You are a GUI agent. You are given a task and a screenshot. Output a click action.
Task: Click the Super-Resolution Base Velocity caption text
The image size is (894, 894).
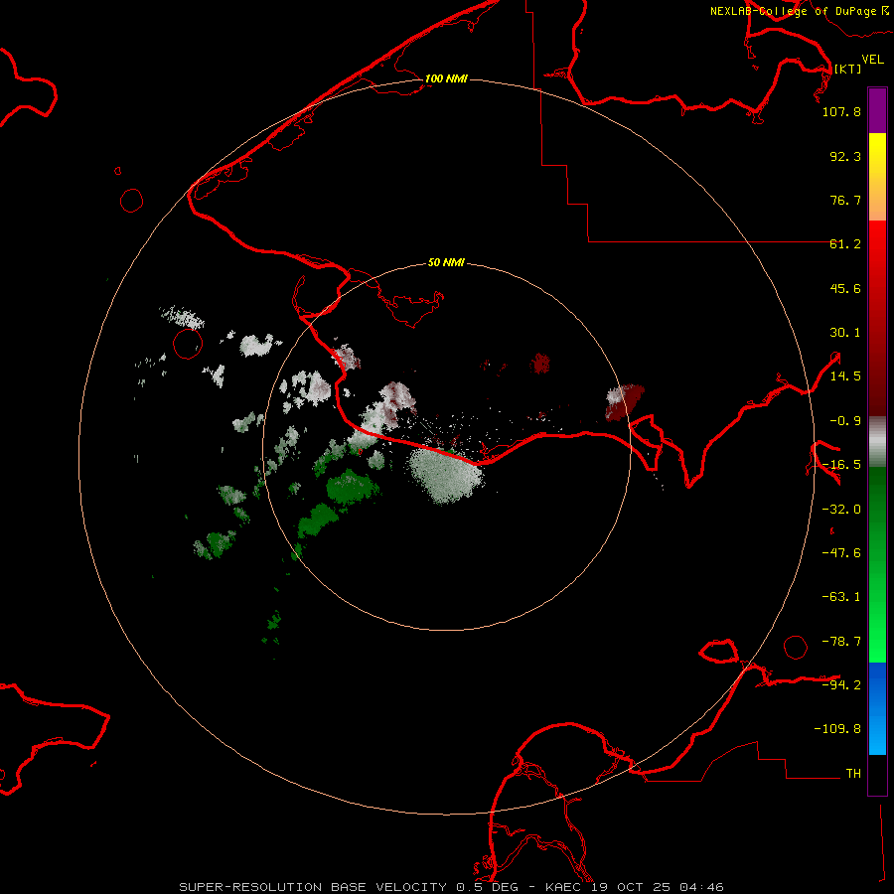pos(452,887)
